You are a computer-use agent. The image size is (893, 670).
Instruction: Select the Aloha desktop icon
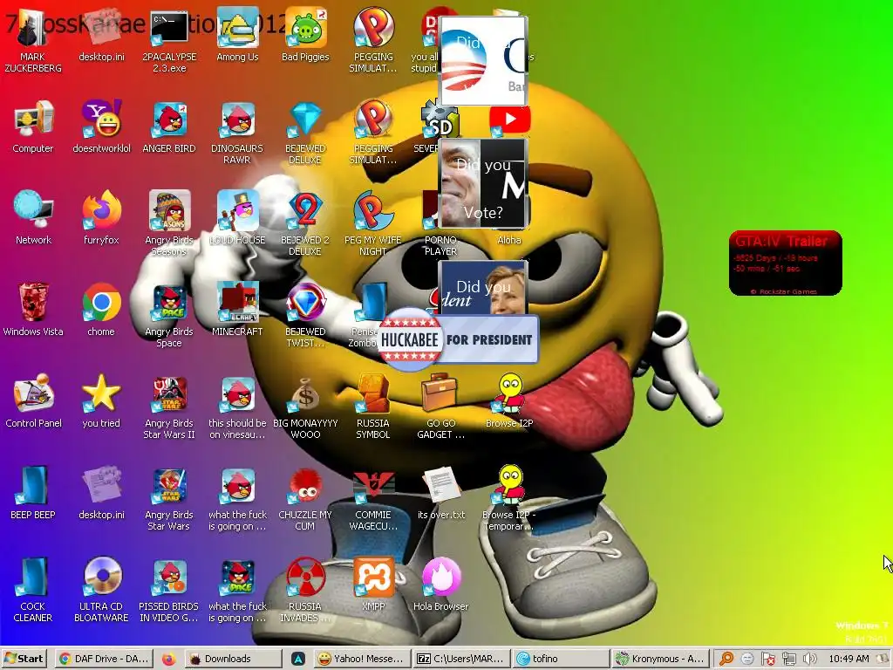point(509,240)
